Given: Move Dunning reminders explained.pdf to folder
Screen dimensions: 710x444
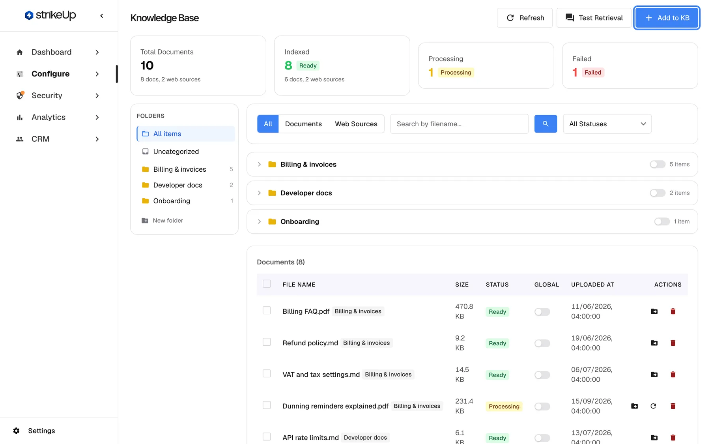Looking at the screenshot, I should [634, 406].
